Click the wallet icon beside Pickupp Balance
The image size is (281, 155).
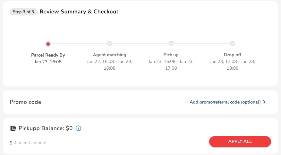tap(13, 128)
